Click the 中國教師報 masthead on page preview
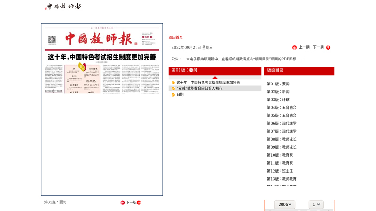 click(99, 39)
